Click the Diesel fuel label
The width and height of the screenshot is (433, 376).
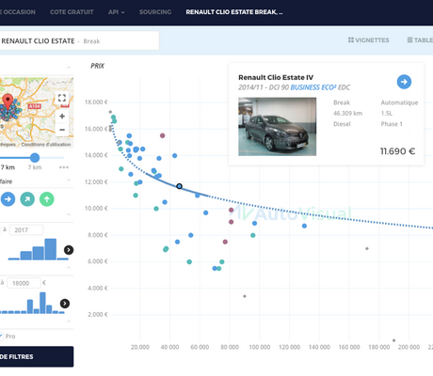(342, 124)
